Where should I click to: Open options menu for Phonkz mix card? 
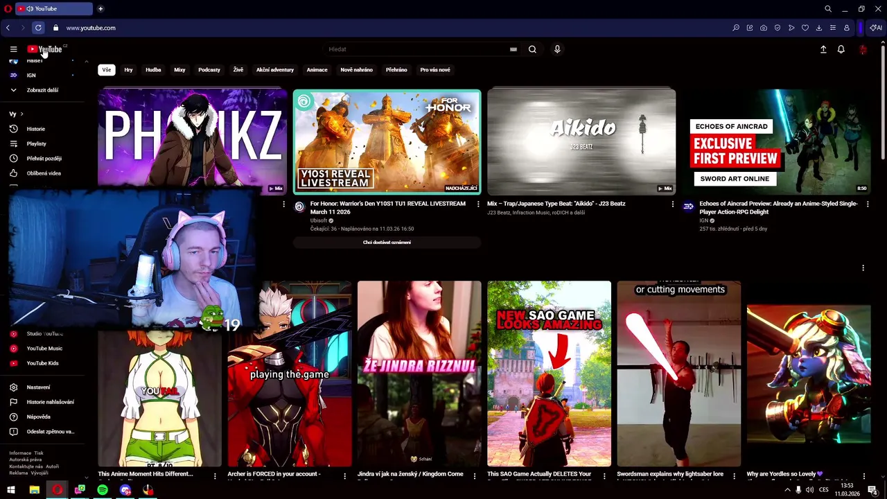(x=283, y=204)
